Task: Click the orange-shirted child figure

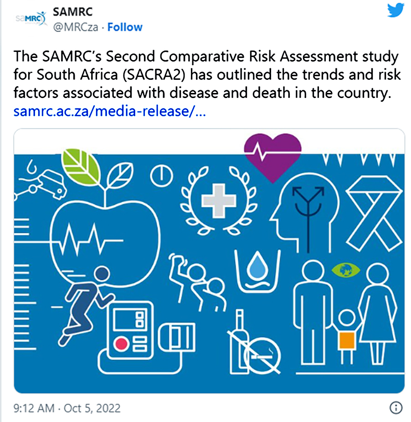Action: pos(347,337)
